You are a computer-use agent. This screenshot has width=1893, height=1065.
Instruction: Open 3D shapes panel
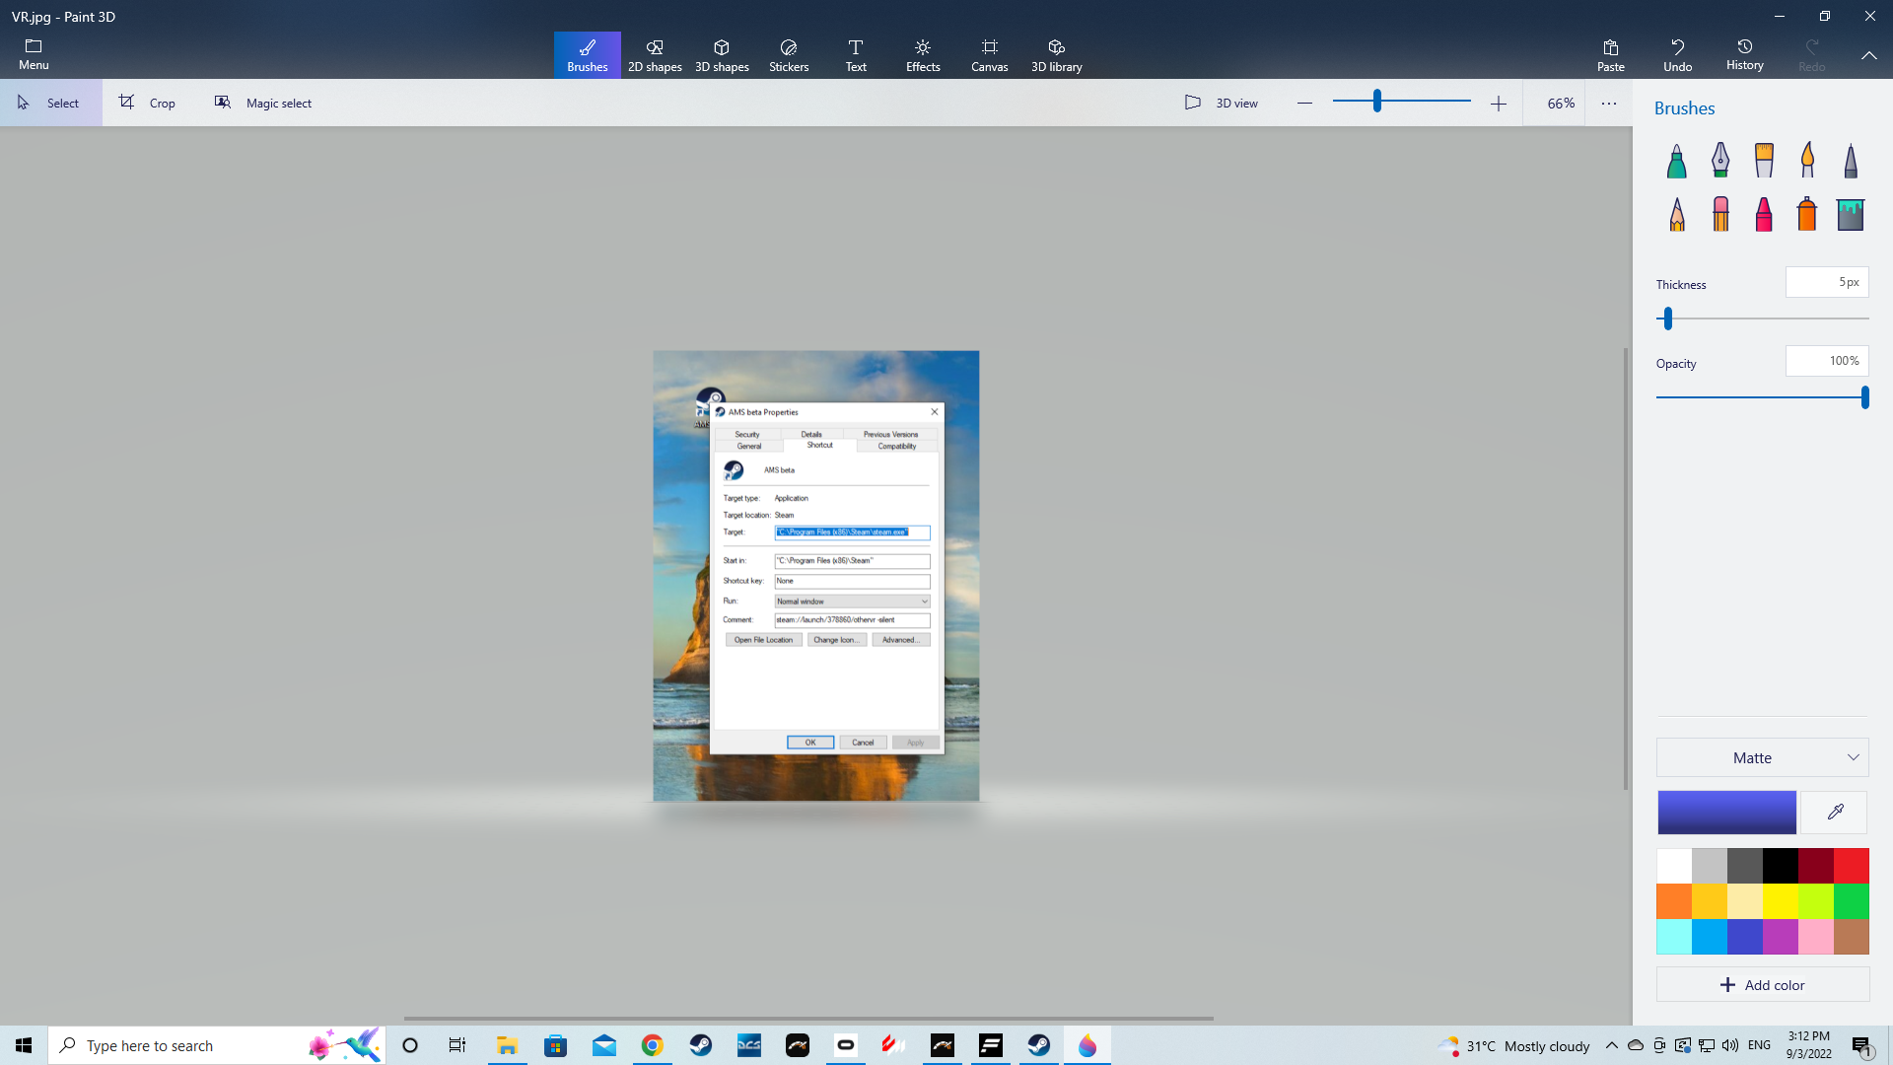coord(723,54)
